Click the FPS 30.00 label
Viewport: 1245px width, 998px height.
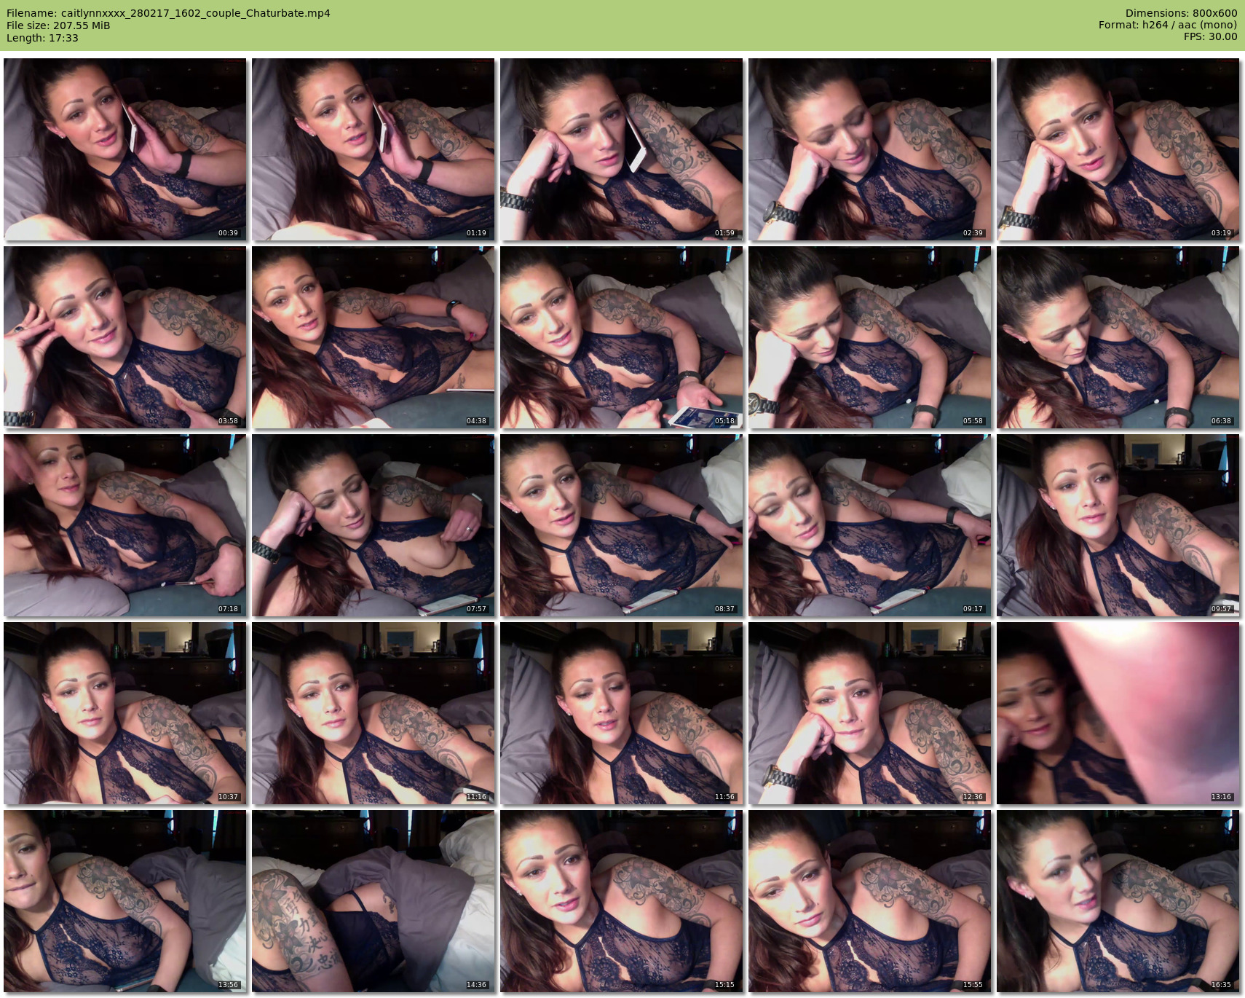[1210, 36]
